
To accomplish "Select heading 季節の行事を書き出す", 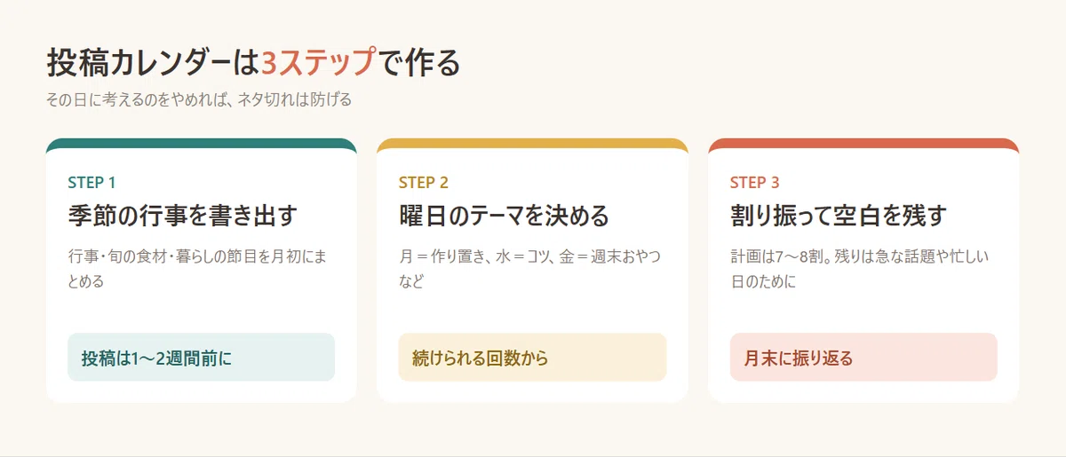I will pyautogui.click(x=182, y=216).
